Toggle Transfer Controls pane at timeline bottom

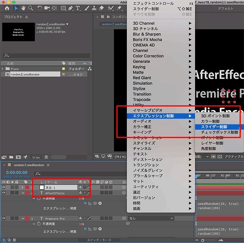tap(9, 240)
